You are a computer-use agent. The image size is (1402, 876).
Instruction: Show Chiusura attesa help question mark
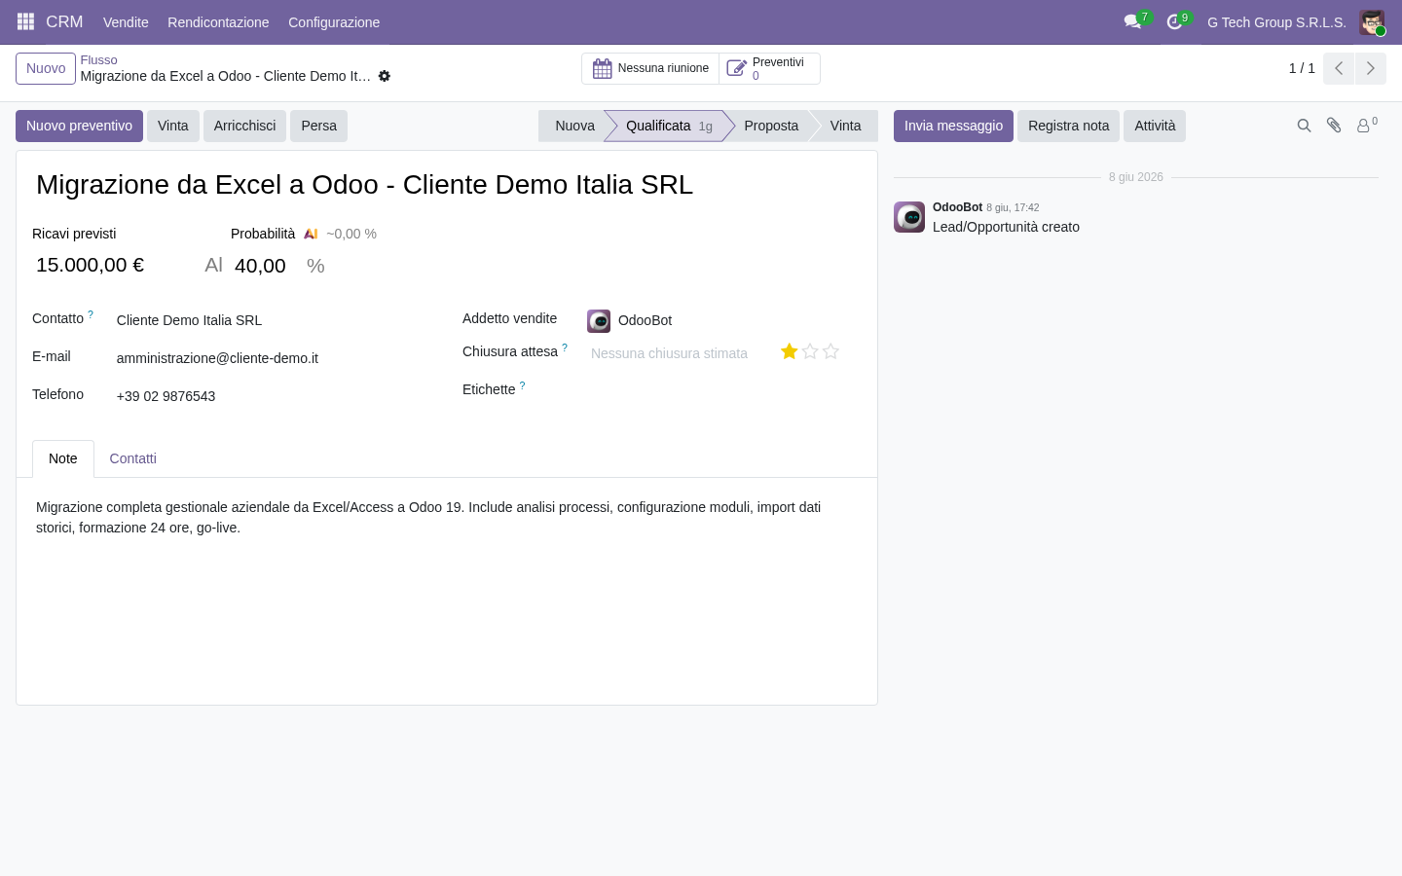(565, 347)
